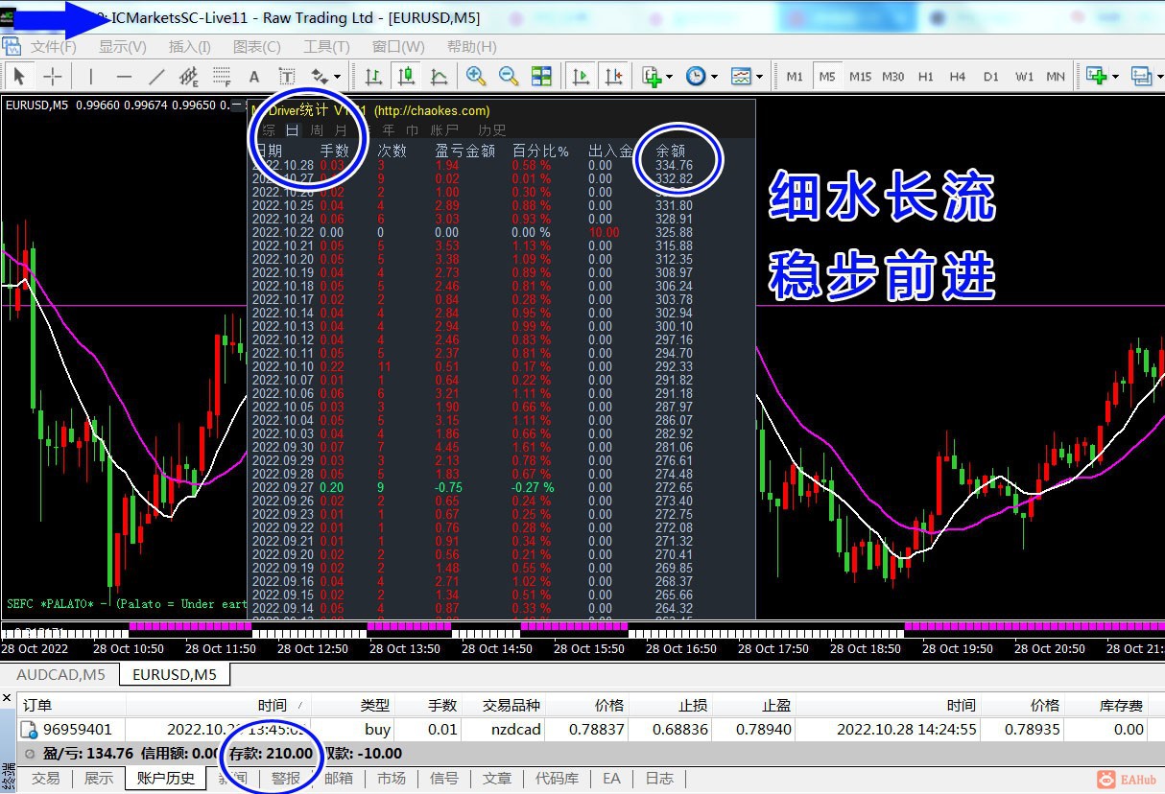Open the 历史 stats view
1165x794 pixels.
(x=492, y=130)
